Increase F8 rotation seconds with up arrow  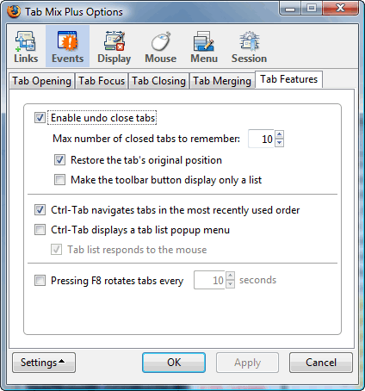click(231, 276)
